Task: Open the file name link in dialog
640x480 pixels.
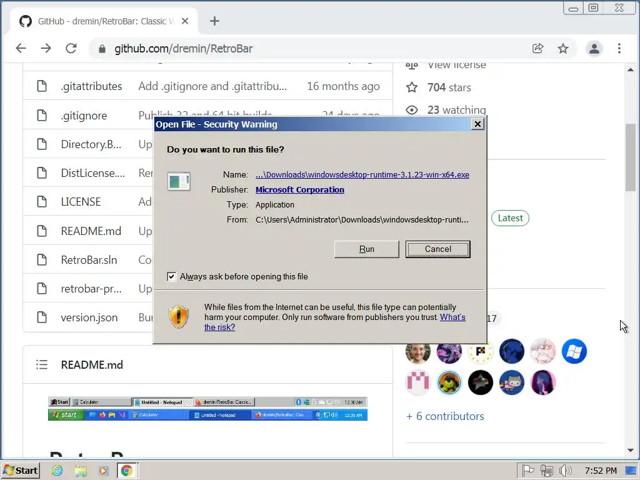Action: [x=362, y=175]
